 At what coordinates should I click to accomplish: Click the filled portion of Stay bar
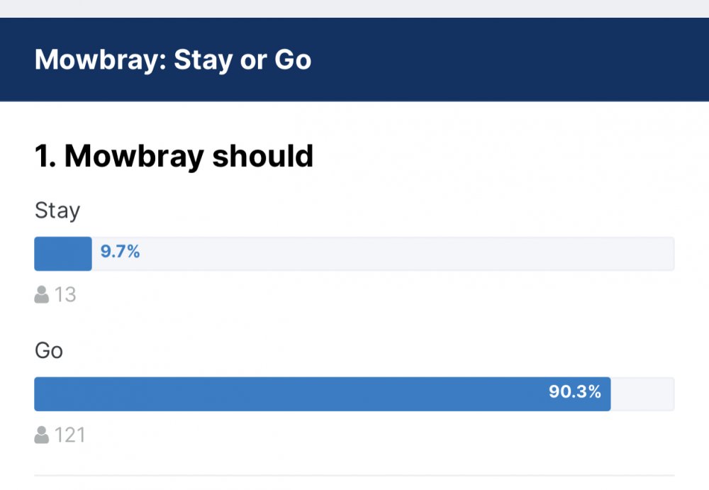click(62, 254)
